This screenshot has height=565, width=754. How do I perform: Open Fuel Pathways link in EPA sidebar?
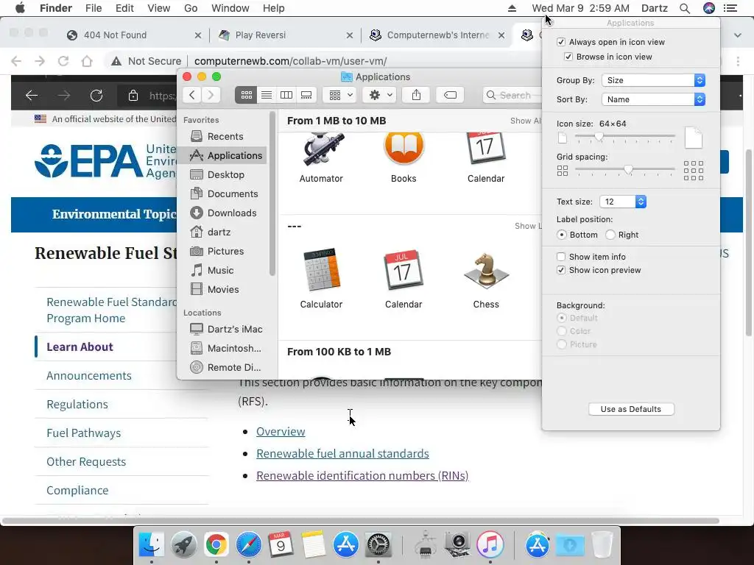click(x=84, y=433)
